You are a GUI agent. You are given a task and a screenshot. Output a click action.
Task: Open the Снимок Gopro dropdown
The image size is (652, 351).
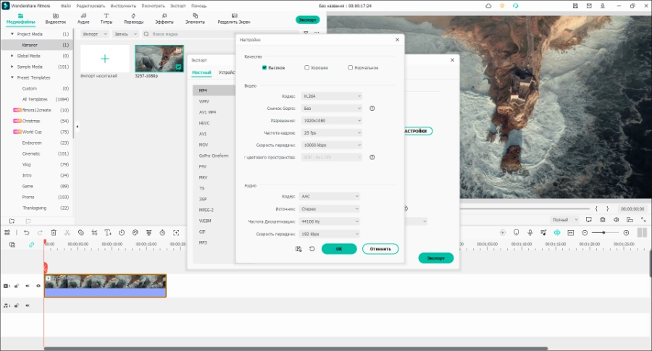coord(331,109)
